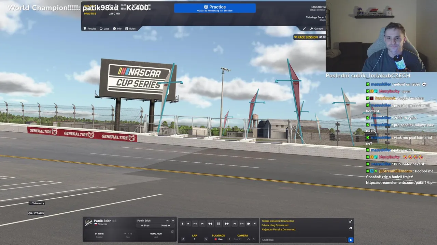Click the pencil edit icon near Garage
Screen dimensions: 437x245
click(304, 29)
